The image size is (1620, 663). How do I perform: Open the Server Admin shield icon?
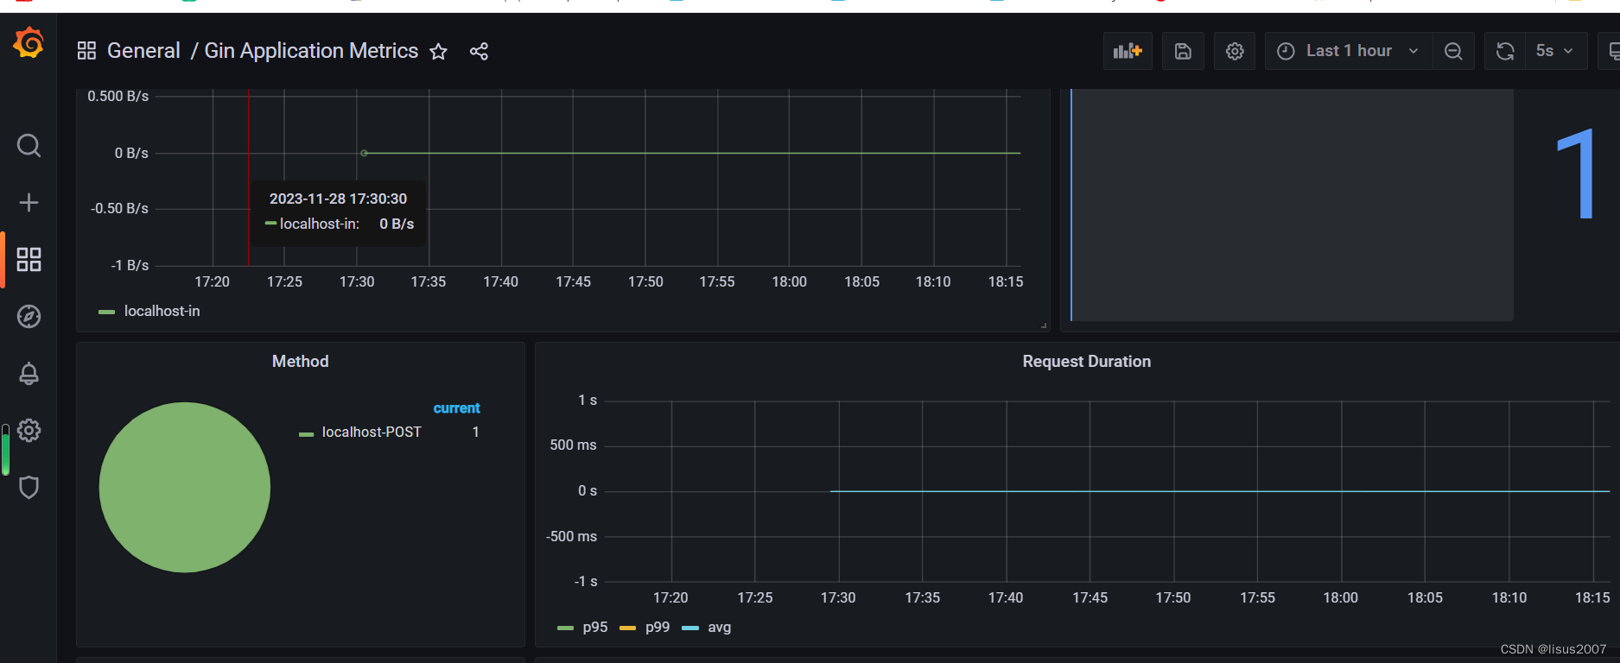tap(29, 487)
